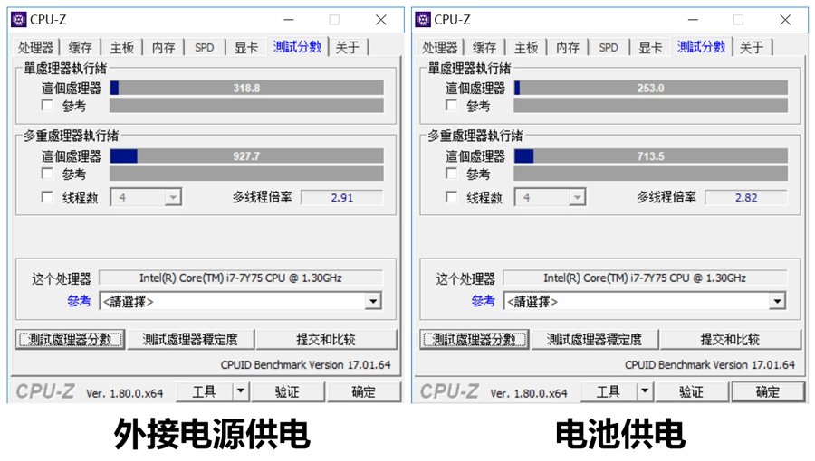Click 測試處理器分數 button in the 318.8 window
Screen dimensions: 815x461
coord(71,340)
